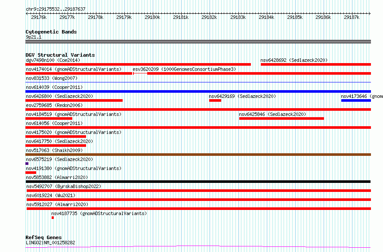Click the 29180k ruler tick label
The width and height of the screenshot is (383, 252).
point(152,17)
